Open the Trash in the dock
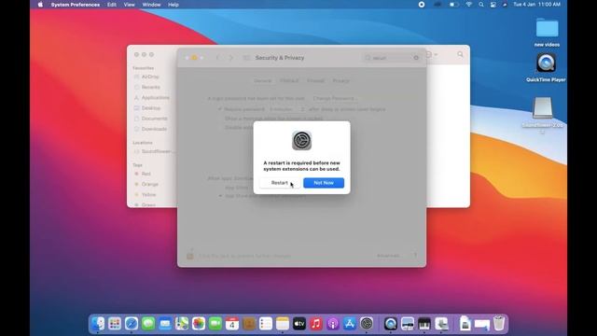 [x=499, y=324]
